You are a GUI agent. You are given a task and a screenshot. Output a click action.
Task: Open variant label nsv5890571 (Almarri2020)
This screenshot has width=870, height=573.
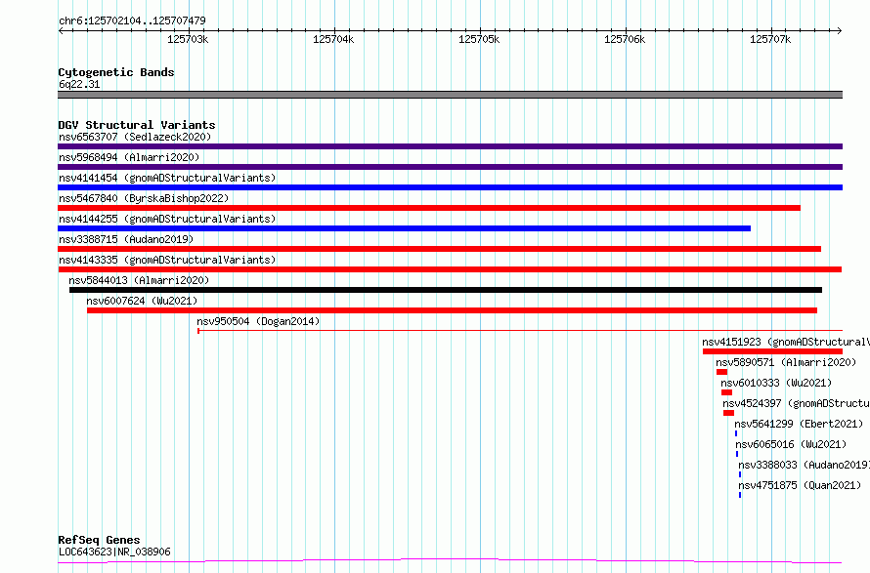786,362
